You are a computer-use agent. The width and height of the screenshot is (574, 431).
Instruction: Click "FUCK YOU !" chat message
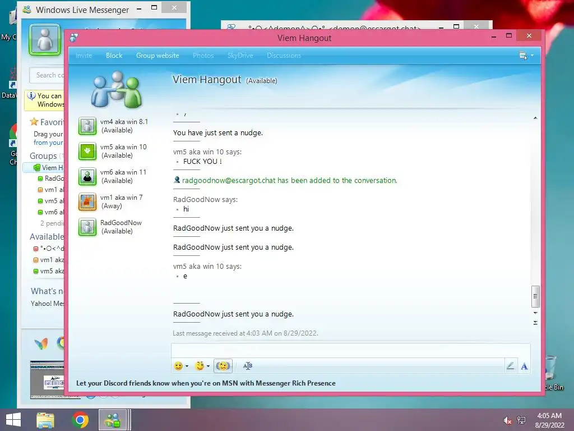202,162
